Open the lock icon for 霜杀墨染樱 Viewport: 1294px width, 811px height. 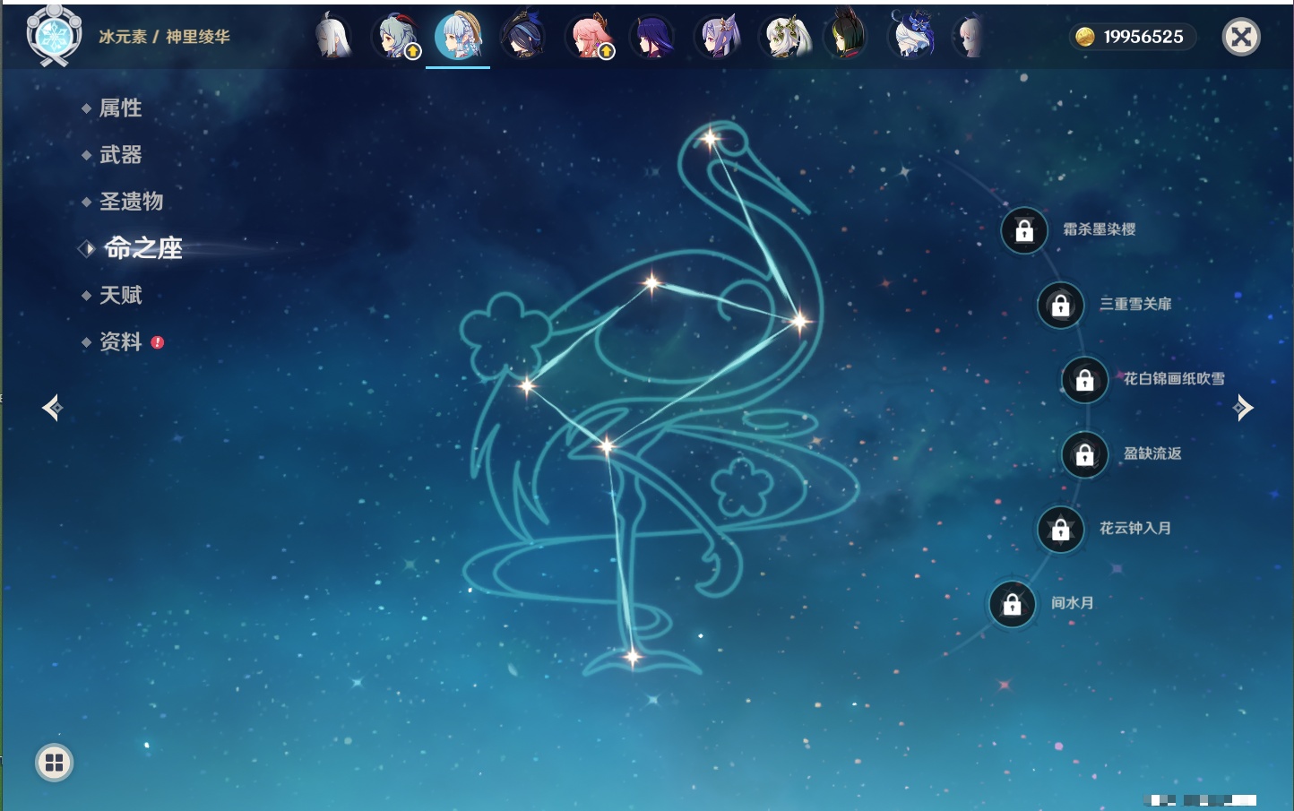coord(1024,231)
